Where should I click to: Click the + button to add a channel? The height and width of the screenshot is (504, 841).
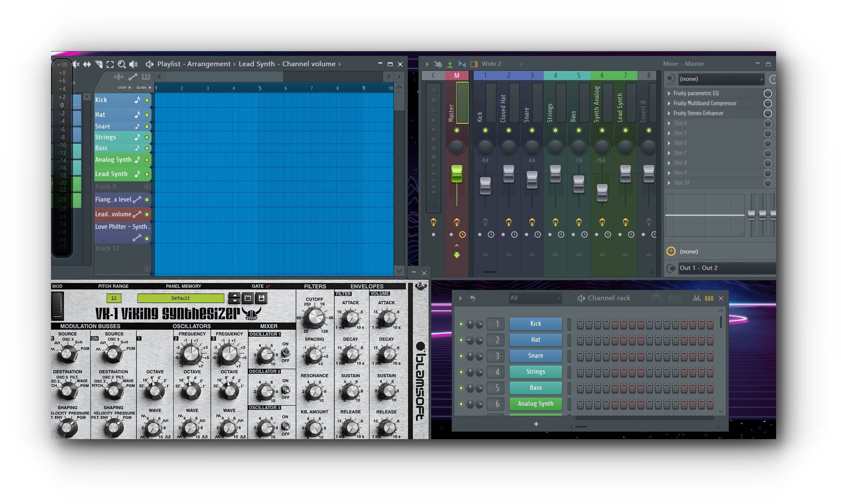[536, 424]
